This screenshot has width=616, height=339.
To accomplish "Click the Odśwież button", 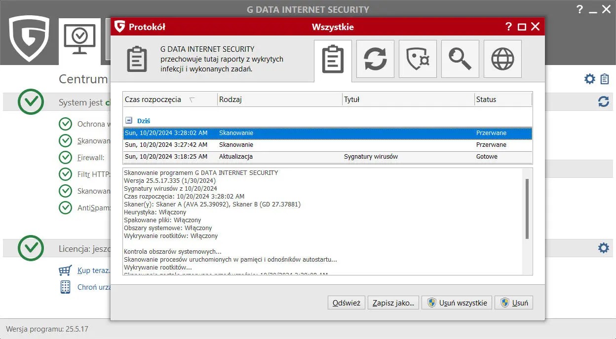I will (346, 303).
